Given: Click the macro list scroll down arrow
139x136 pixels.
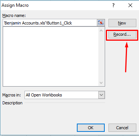Looking at the screenshot, I should (x=101, y=83).
